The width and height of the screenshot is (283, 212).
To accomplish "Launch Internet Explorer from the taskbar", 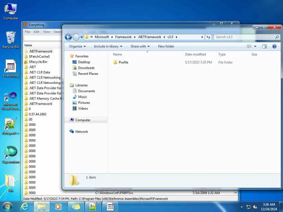I will 25,206.
